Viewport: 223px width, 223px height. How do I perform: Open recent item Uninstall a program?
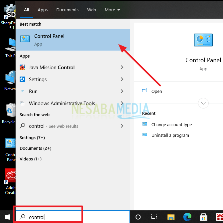[x=170, y=135]
